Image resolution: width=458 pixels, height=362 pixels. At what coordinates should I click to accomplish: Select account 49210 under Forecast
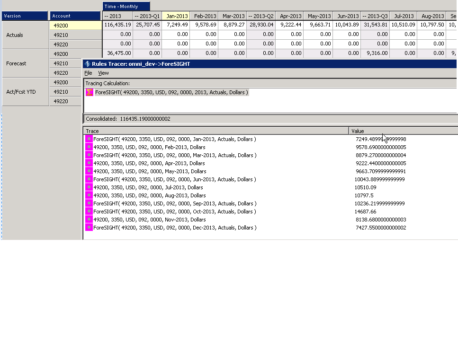(65, 63)
